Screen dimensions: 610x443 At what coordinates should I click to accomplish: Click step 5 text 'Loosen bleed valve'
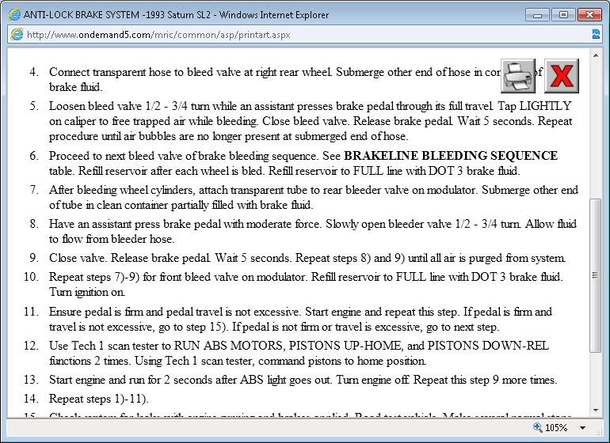coord(96,106)
